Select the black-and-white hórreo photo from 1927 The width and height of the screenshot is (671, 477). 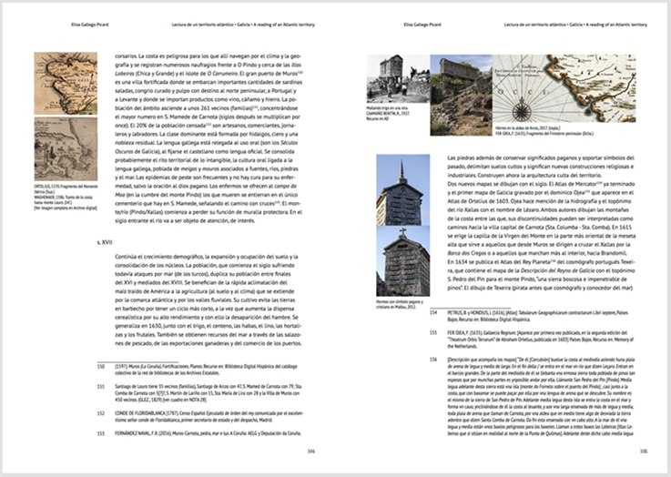pos(398,78)
